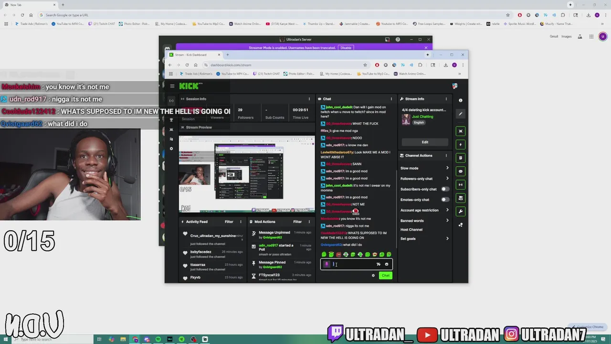This screenshot has height=344, width=611.
Task: Click the wrench icon in right sidebar
Action: coord(461,211)
